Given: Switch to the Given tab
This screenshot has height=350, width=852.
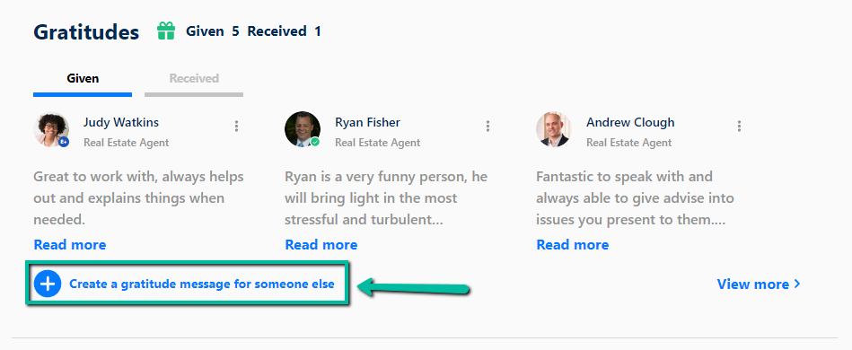Looking at the screenshot, I should click(83, 78).
